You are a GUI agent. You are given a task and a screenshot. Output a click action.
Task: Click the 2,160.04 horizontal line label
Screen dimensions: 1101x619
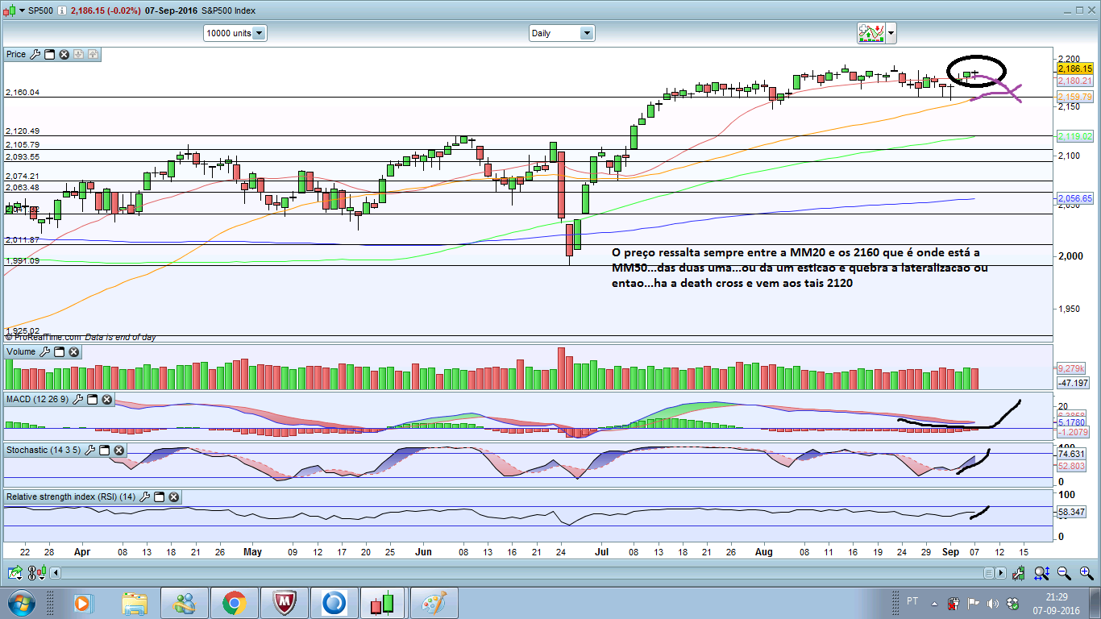23,93
